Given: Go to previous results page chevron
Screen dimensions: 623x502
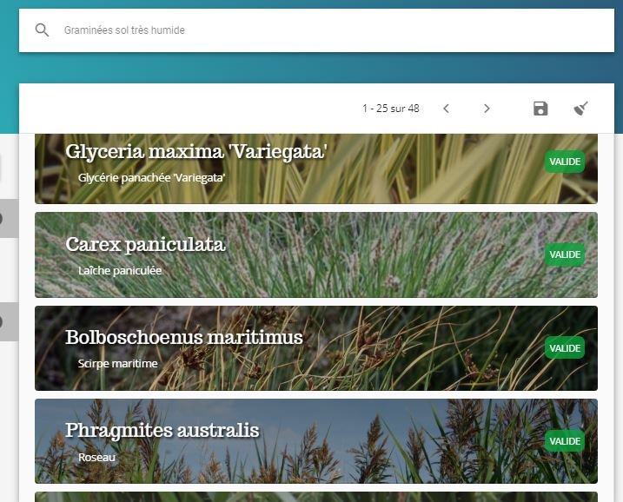Looking at the screenshot, I should pos(446,109).
